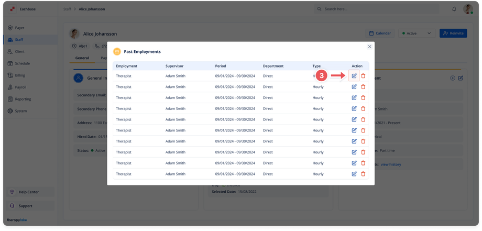Viewport: 482px width, 231px height.
Task: Open Payroll section in sidebar
Action: coord(20,87)
